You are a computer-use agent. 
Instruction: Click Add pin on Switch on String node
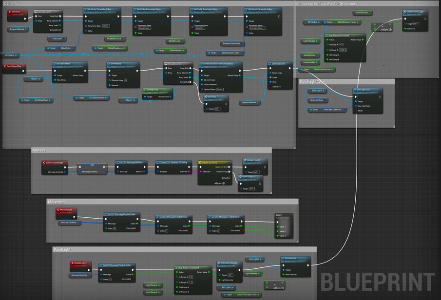(x=220, y=183)
